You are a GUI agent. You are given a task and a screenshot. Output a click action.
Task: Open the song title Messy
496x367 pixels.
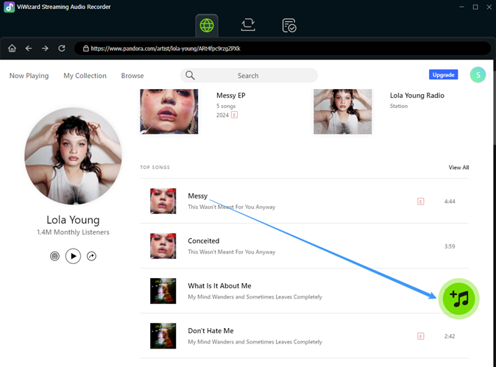coord(198,196)
